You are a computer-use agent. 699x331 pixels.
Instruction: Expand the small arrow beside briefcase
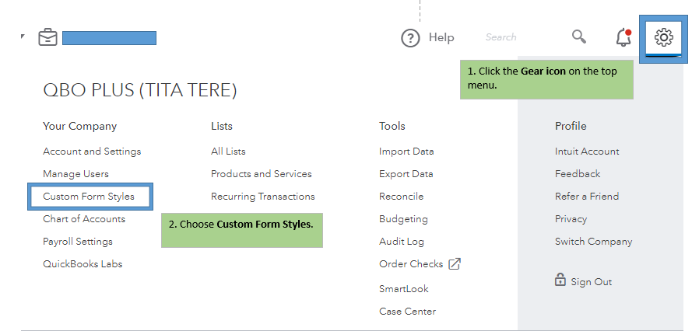click(x=23, y=37)
